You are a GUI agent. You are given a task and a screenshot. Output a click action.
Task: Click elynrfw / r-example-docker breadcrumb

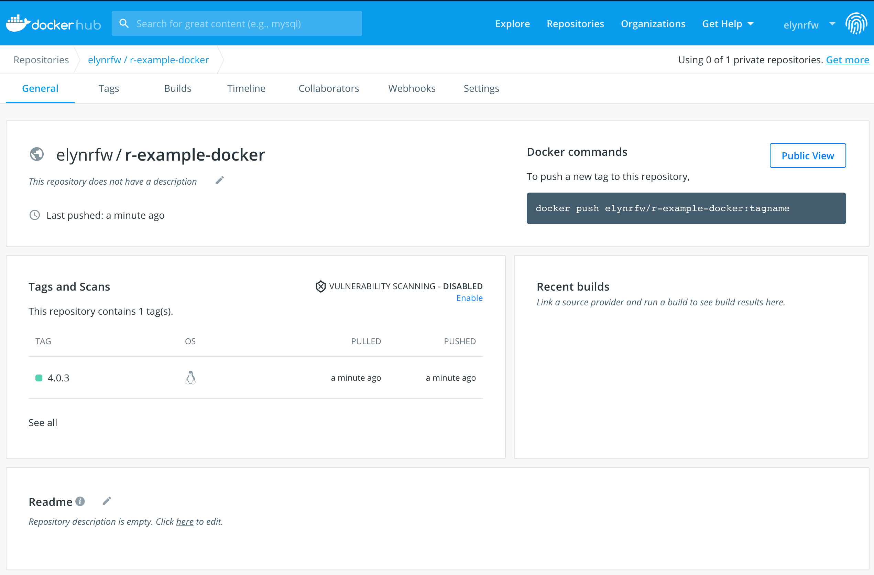148,59
